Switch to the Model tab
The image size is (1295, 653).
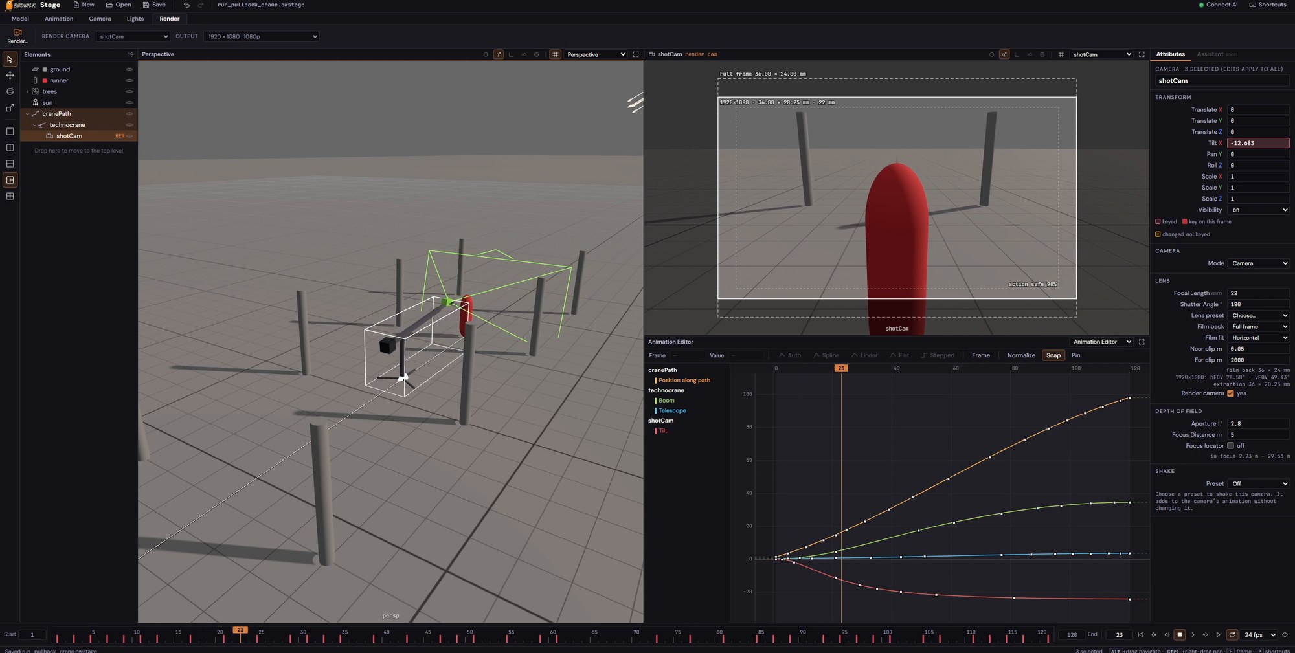click(x=20, y=19)
